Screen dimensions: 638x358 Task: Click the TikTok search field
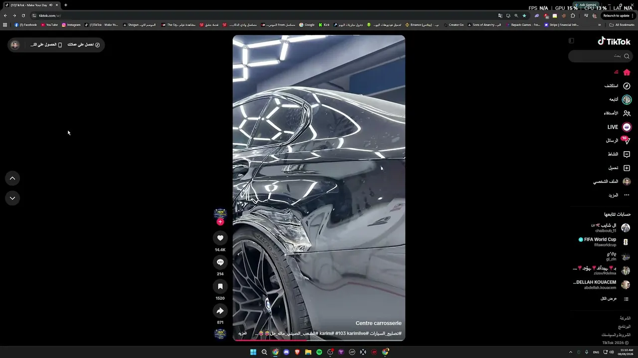click(x=601, y=56)
